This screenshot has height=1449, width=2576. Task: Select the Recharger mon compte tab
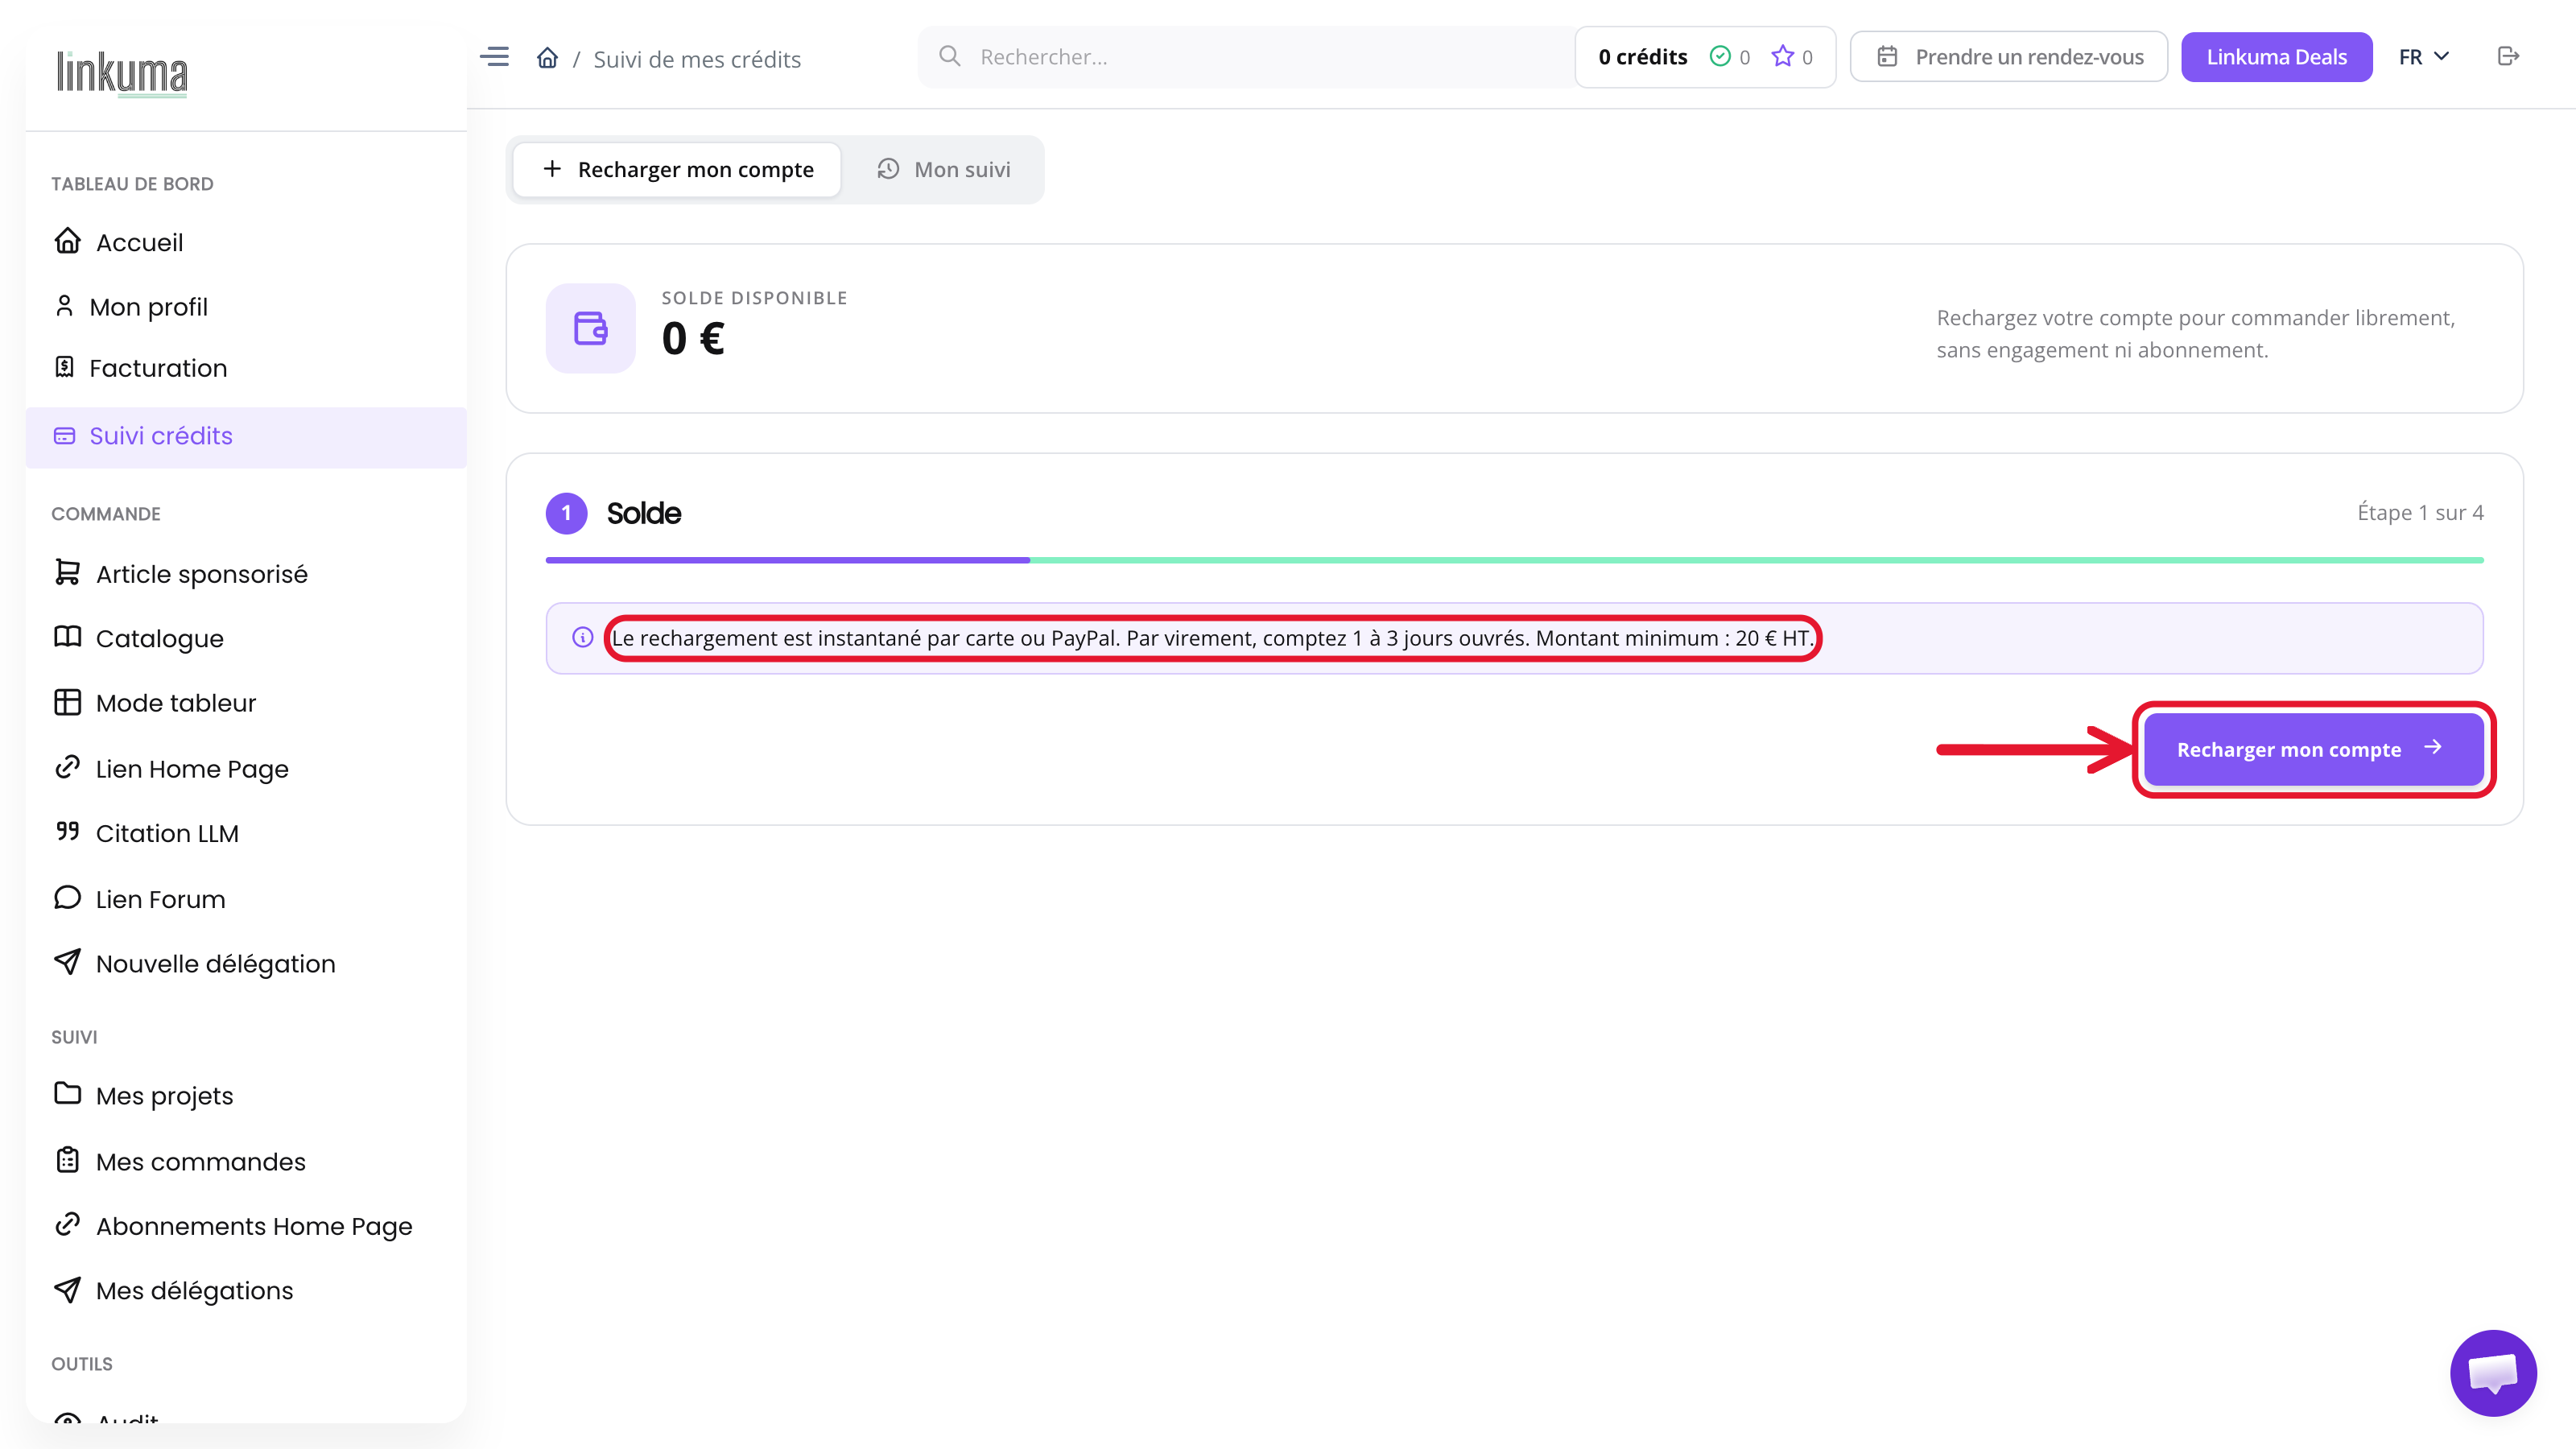pyautogui.click(x=677, y=170)
